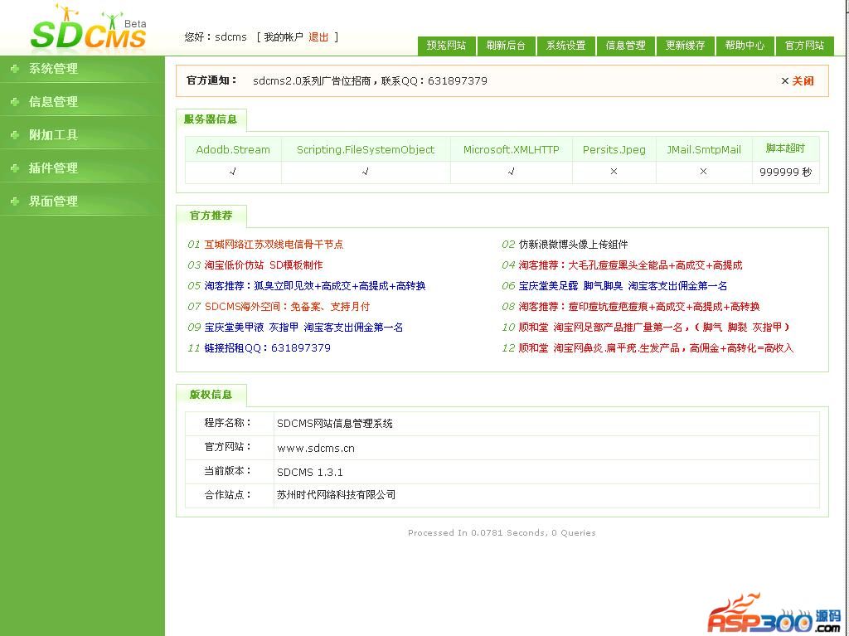
Task: Click the cross under Persits.Jpeg
Action: [614, 172]
